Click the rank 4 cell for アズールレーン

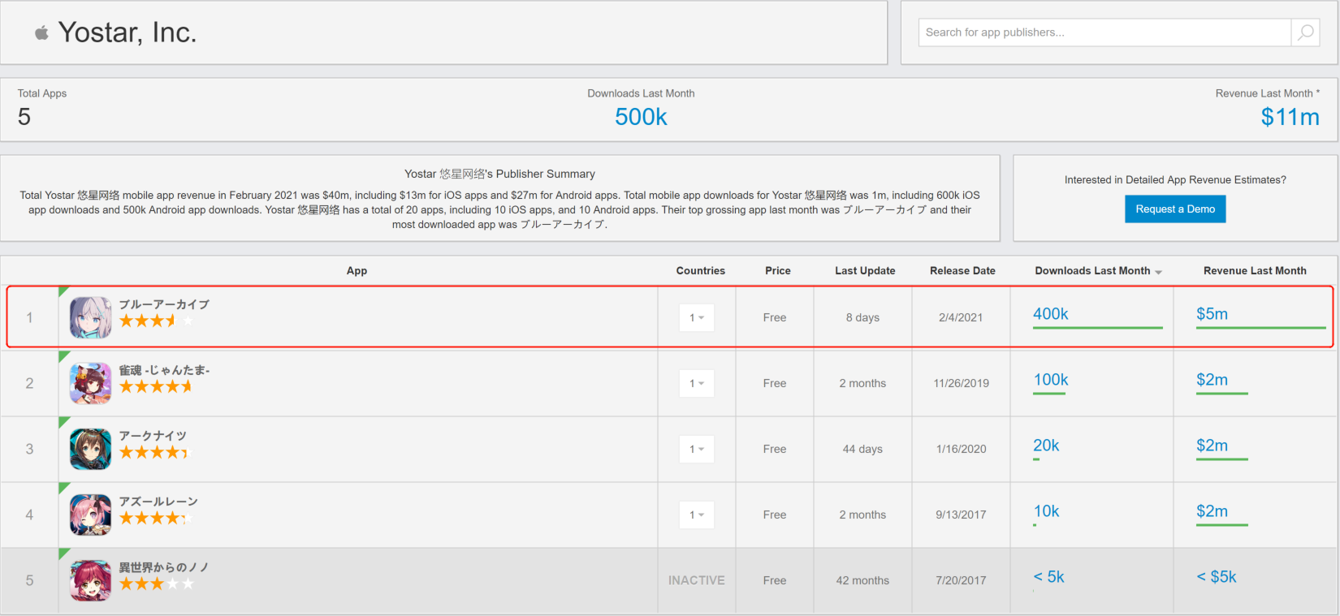[x=29, y=515]
